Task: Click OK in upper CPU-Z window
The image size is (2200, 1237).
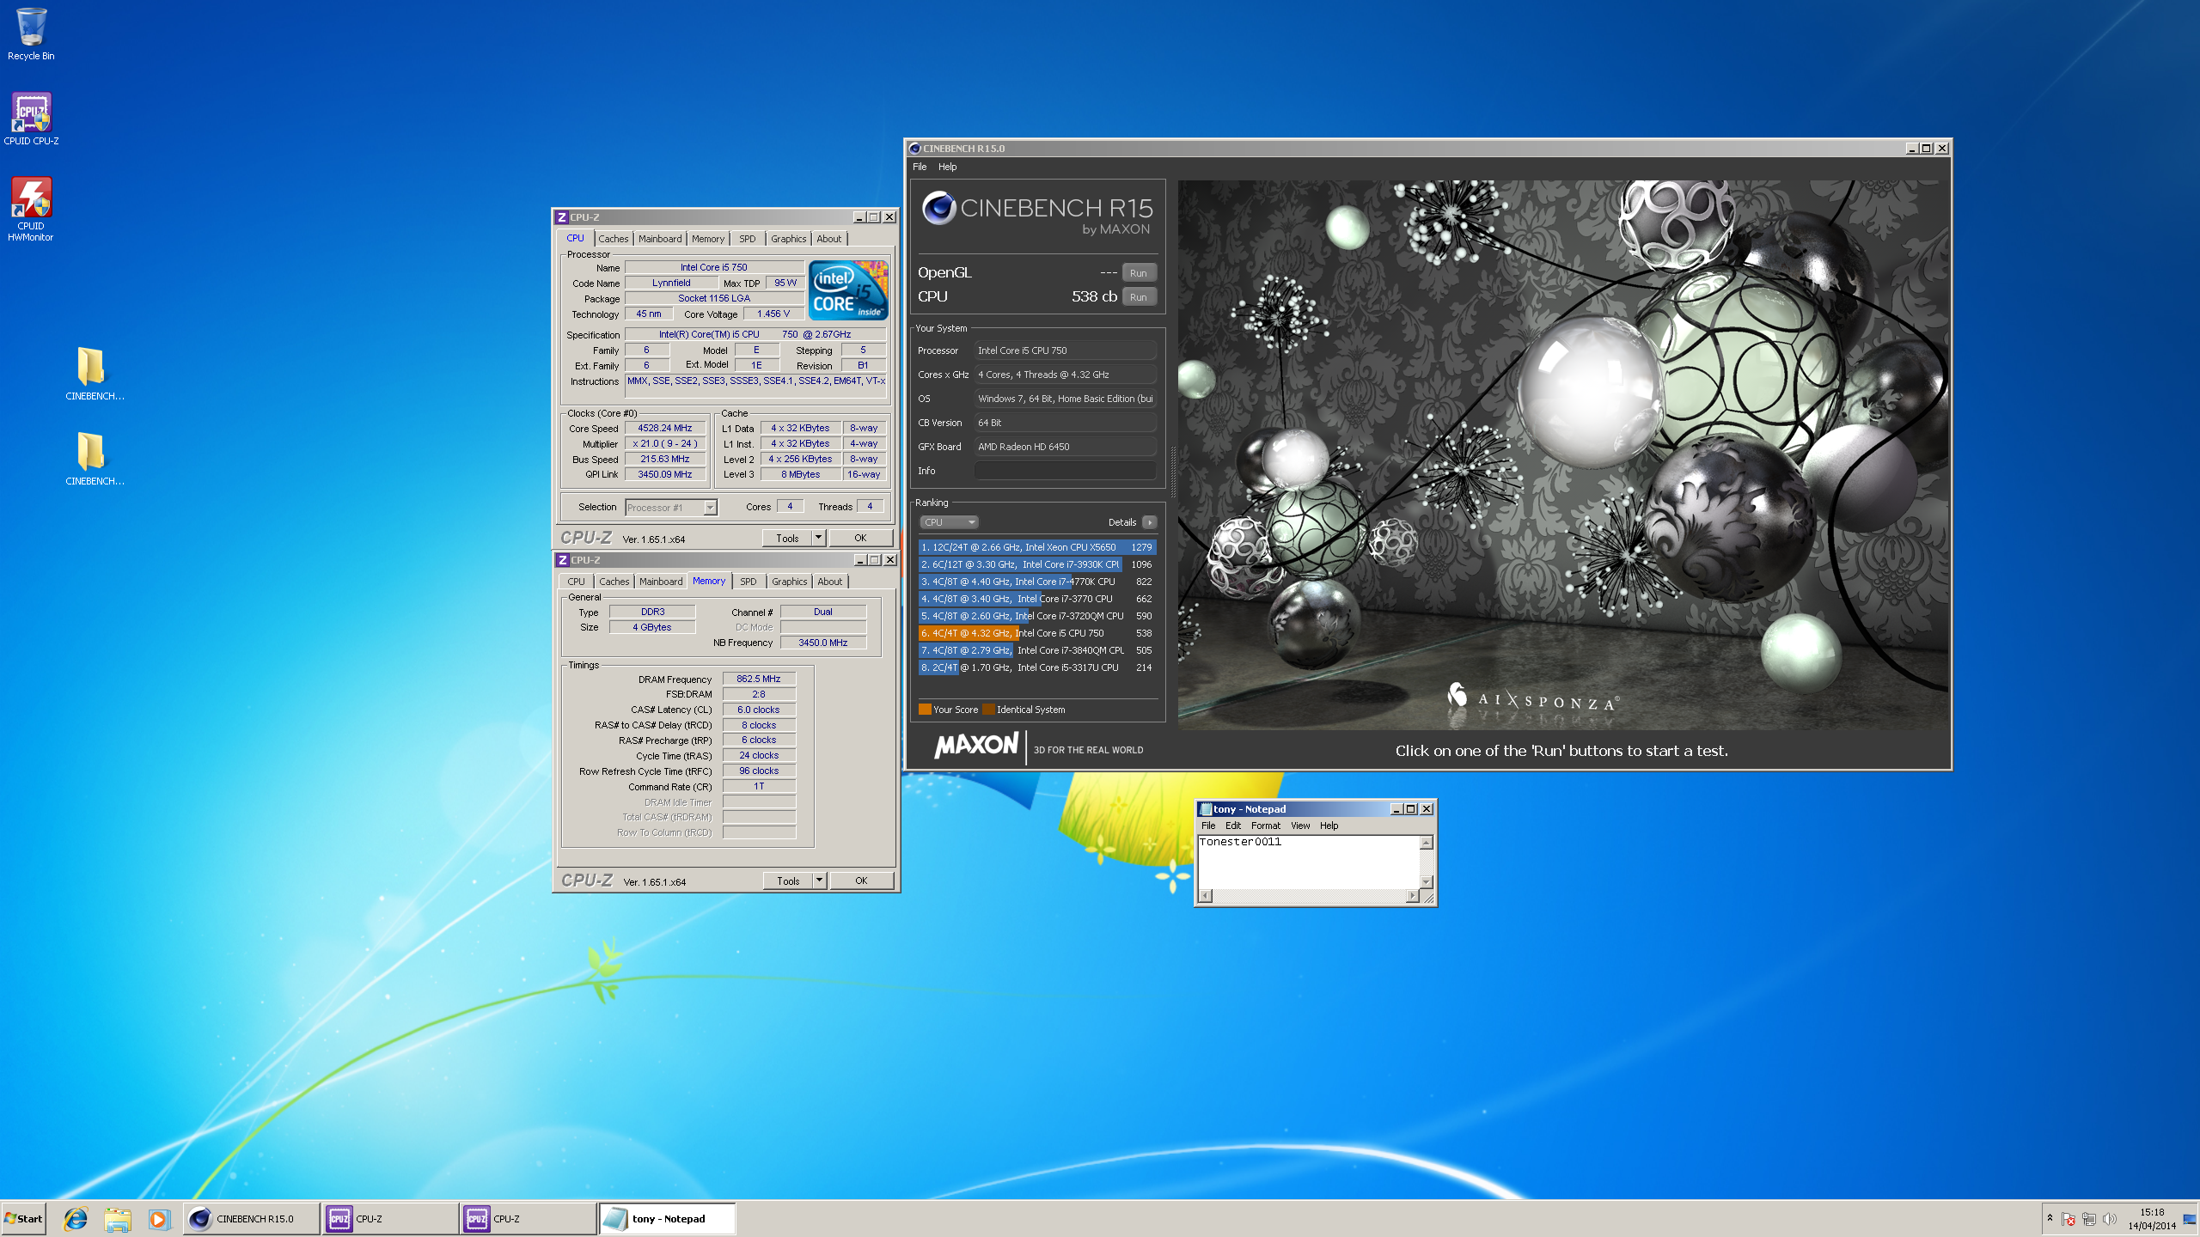Action: pyautogui.click(x=860, y=539)
